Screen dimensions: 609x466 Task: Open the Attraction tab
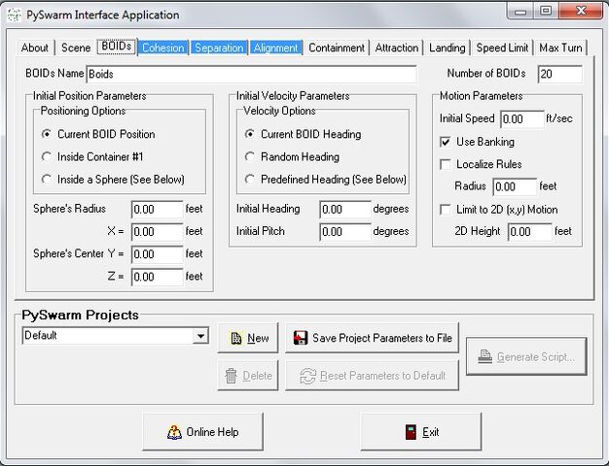coord(397,48)
